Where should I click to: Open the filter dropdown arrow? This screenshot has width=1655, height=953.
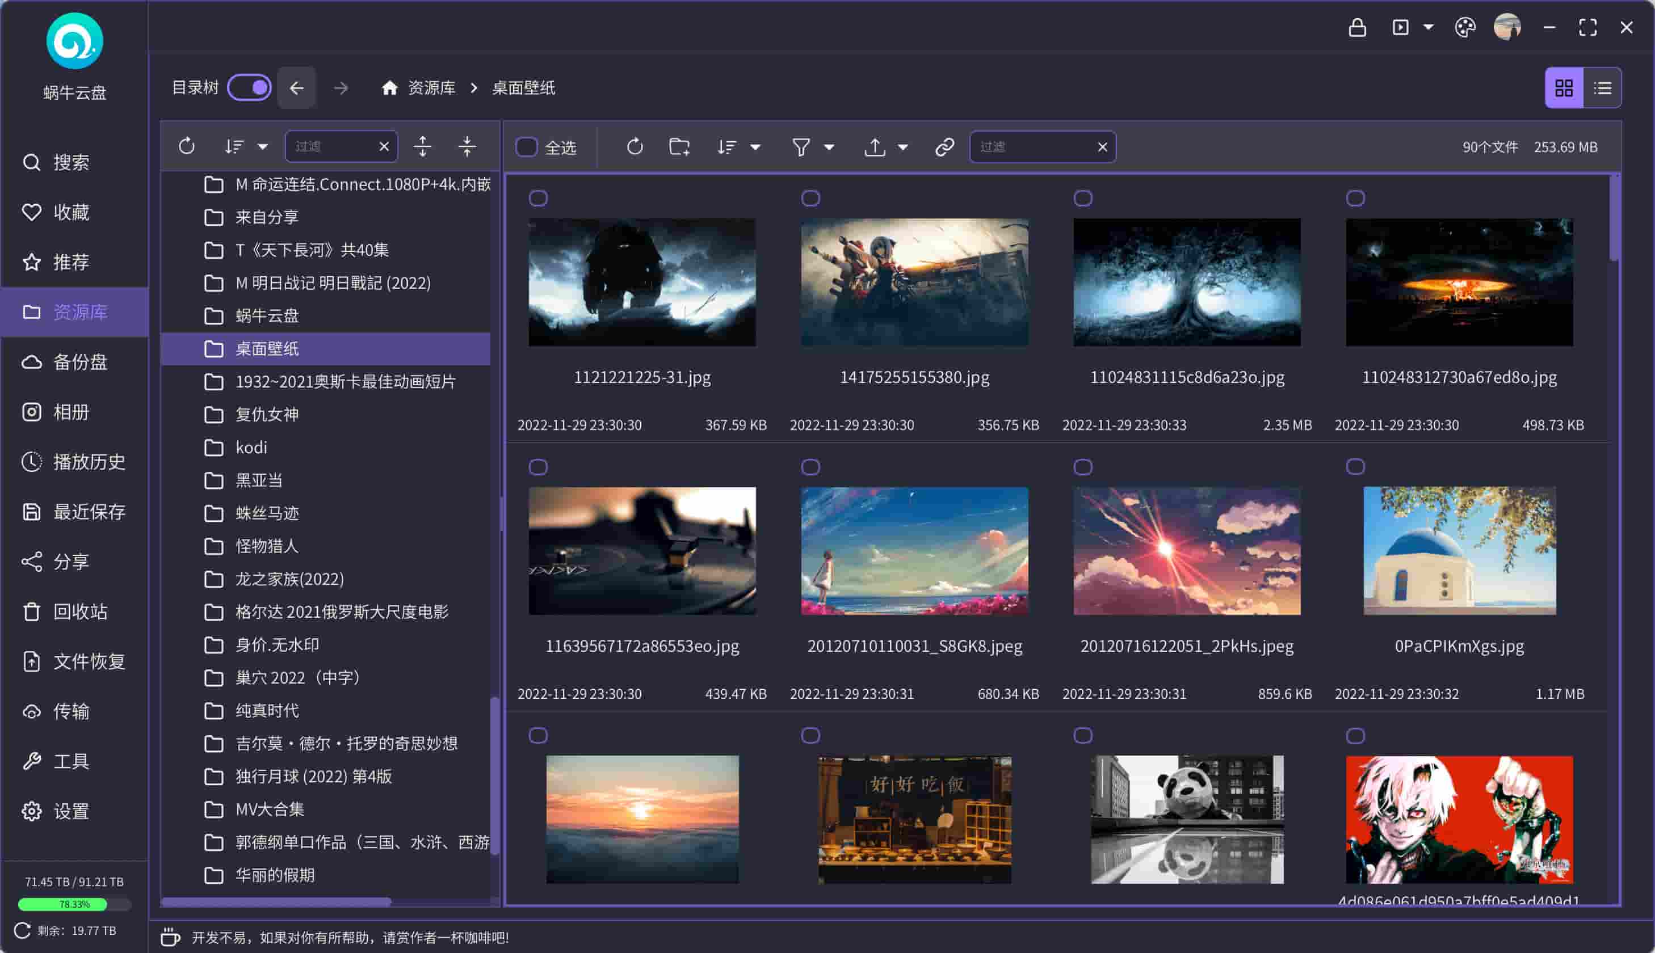tap(829, 146)
